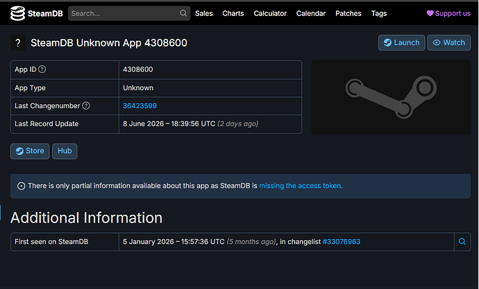Open the Sales menu

click(204, 13)
